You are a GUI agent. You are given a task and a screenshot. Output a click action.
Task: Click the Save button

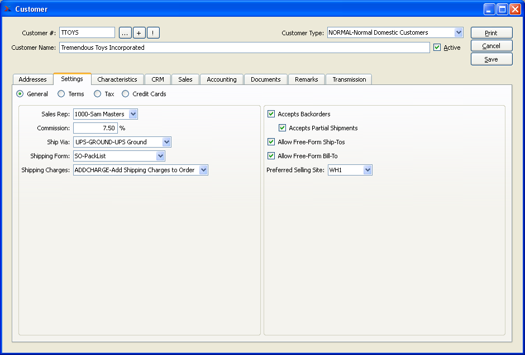pyautogui.click(x=491, y=59)
